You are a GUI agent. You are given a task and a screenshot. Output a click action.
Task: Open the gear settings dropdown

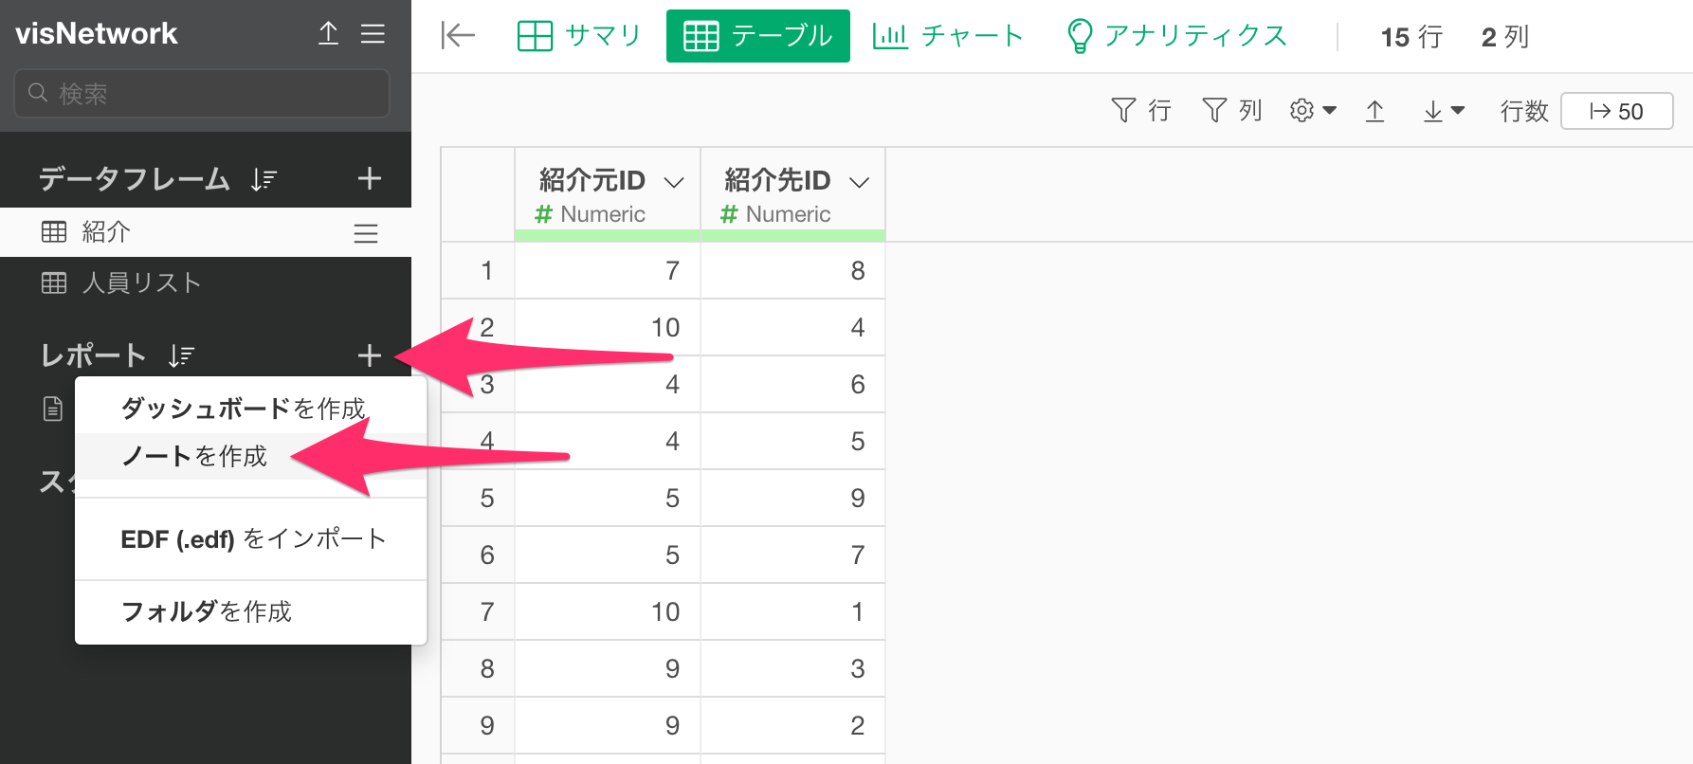(x=1313, y=111)
